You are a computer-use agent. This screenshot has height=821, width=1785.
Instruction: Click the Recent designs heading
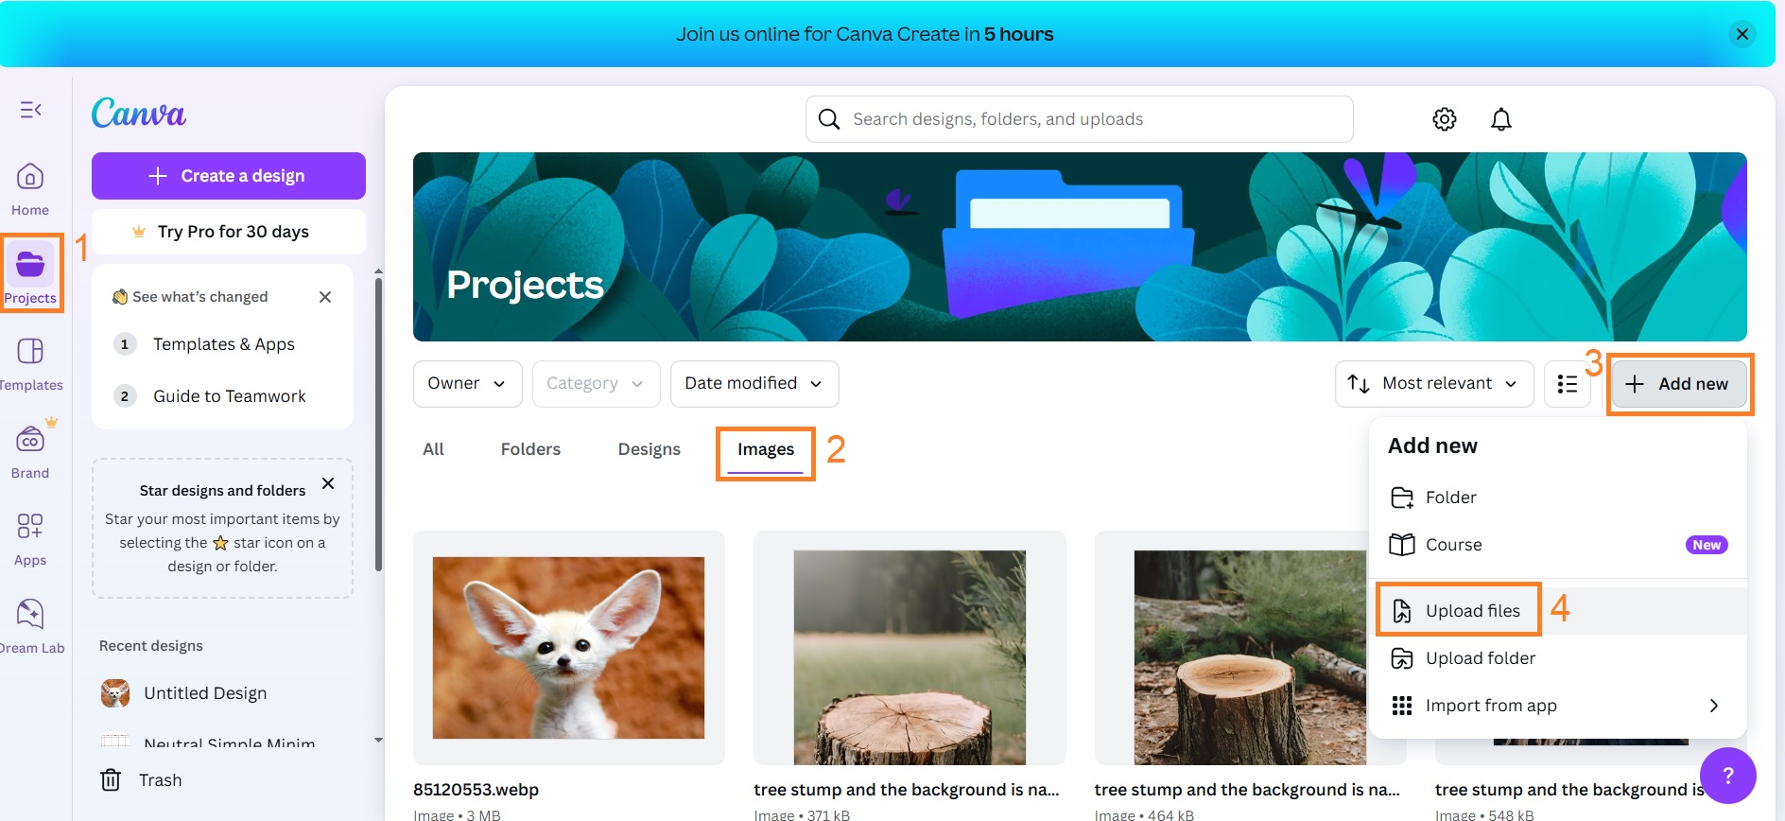(151, 646)
